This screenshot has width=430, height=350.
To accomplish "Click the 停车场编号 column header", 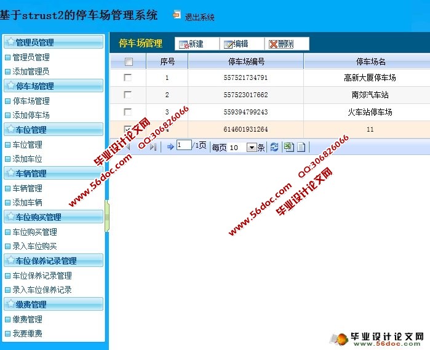I will point(246,62).
